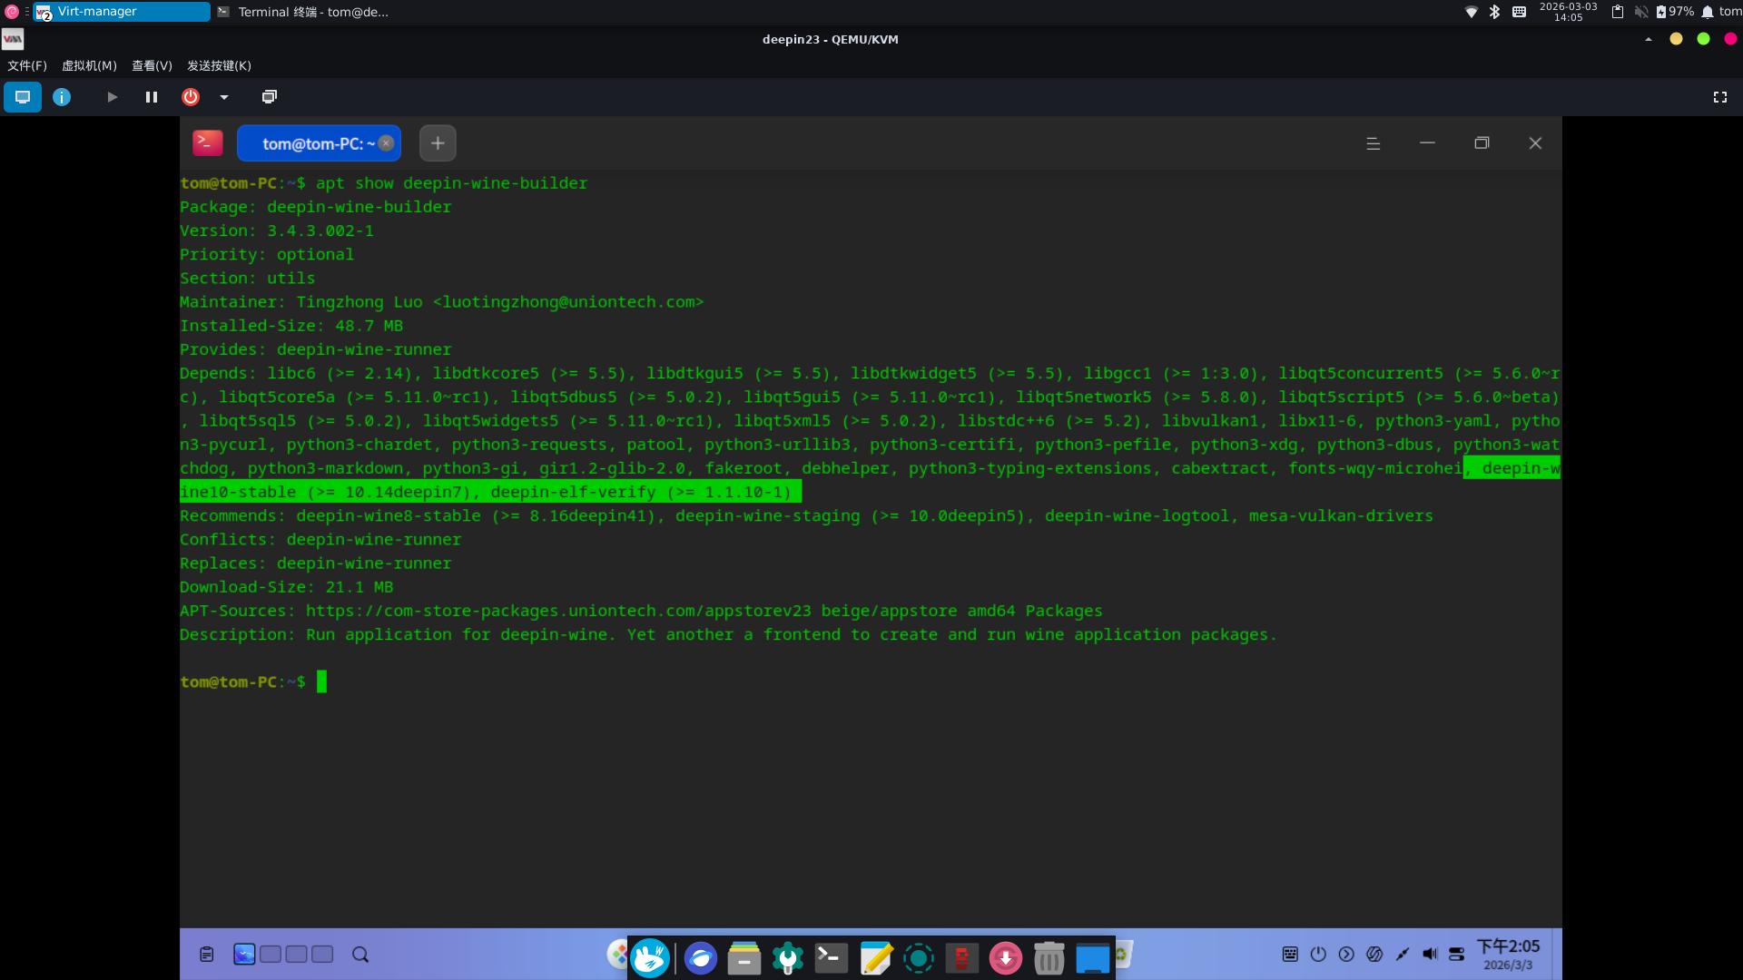This screenshot has height=980, width=1743.
Task: Switch to the first workspace thumbnail
Action: 244,955
